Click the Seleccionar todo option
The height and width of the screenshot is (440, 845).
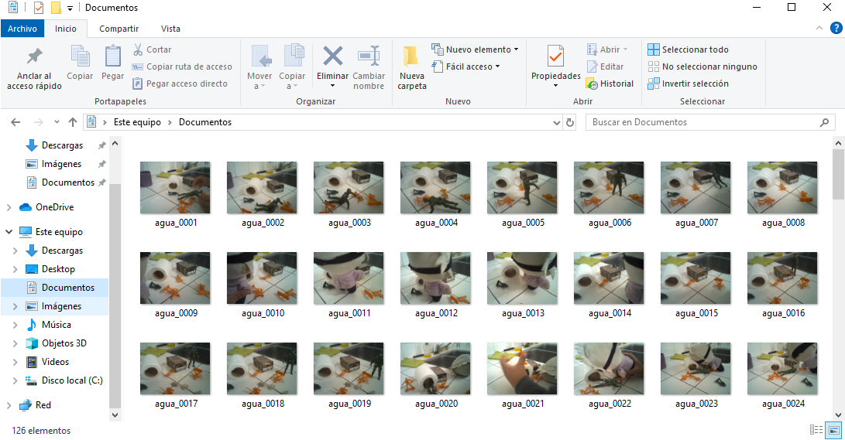688,49
